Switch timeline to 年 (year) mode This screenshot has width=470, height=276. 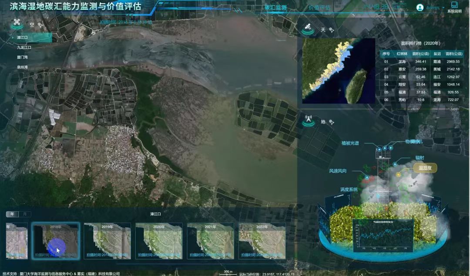coord(12,214)
